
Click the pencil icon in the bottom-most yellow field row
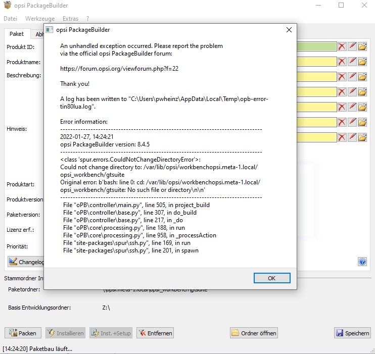pos(352,137)
